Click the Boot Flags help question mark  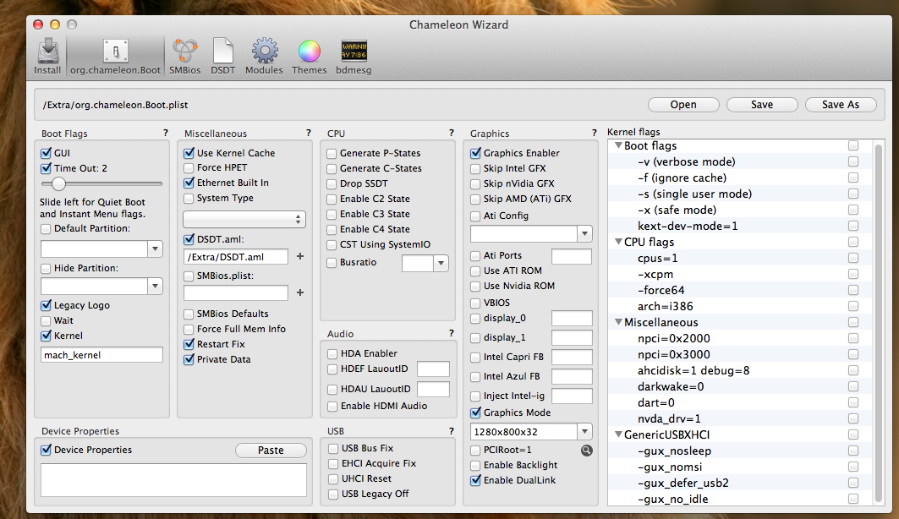[x=166, y=134]
